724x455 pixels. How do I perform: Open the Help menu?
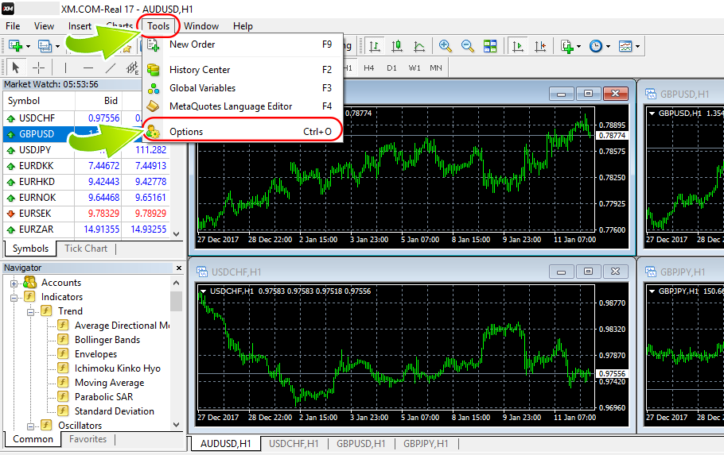click(x=243, y=26)
